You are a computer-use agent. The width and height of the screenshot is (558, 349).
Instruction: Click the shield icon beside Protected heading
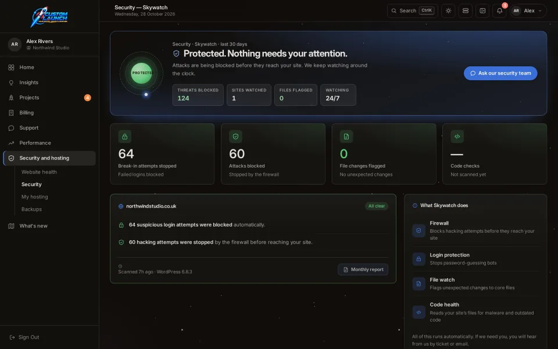(x=176, y=54)
